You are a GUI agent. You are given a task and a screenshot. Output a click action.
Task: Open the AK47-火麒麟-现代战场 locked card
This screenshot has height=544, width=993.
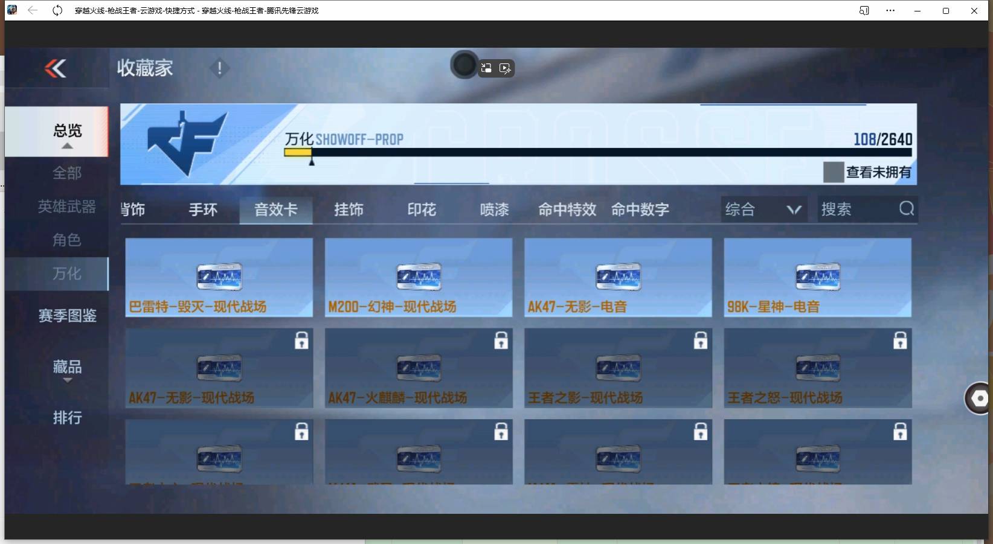pos(419,368)
